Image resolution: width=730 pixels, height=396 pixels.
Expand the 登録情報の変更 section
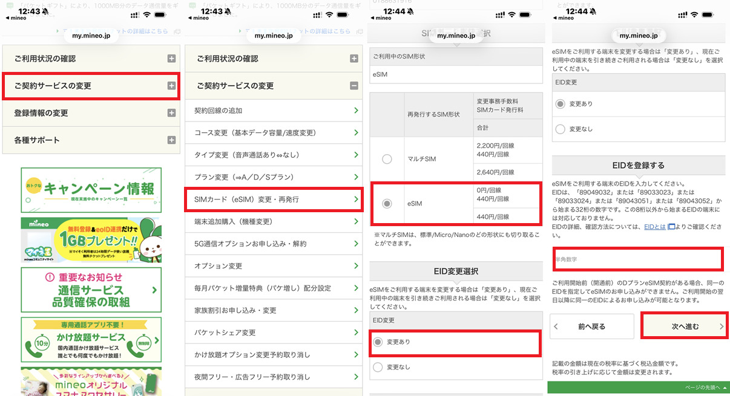pyautogui.click(x=91, y=113)
